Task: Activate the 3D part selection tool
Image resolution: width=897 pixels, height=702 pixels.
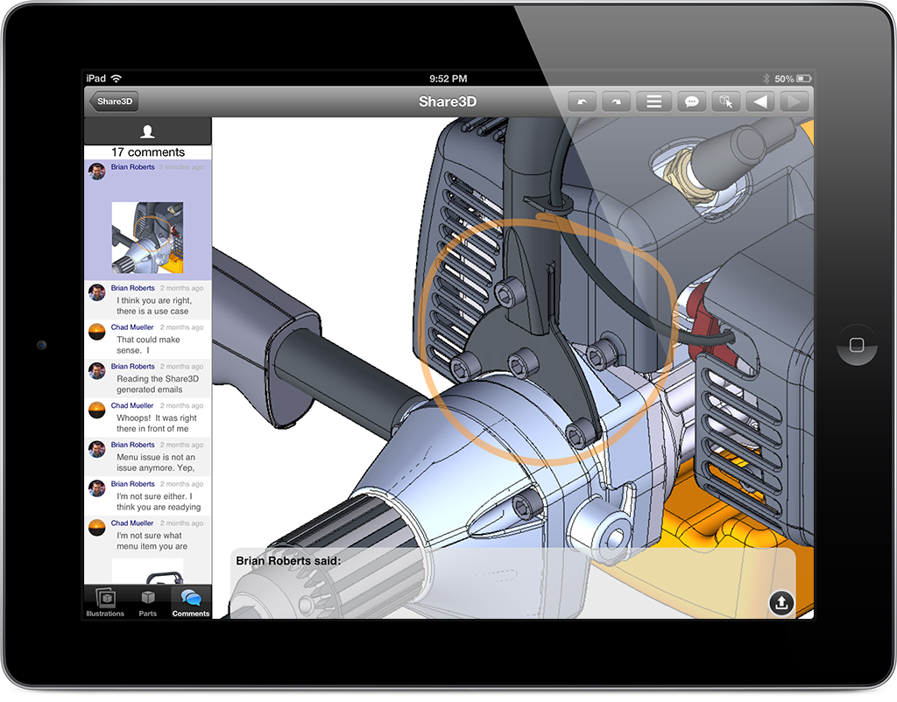Action: [725, 102]
